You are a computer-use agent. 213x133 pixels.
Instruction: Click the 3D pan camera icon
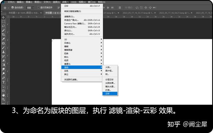click(146, 7)
